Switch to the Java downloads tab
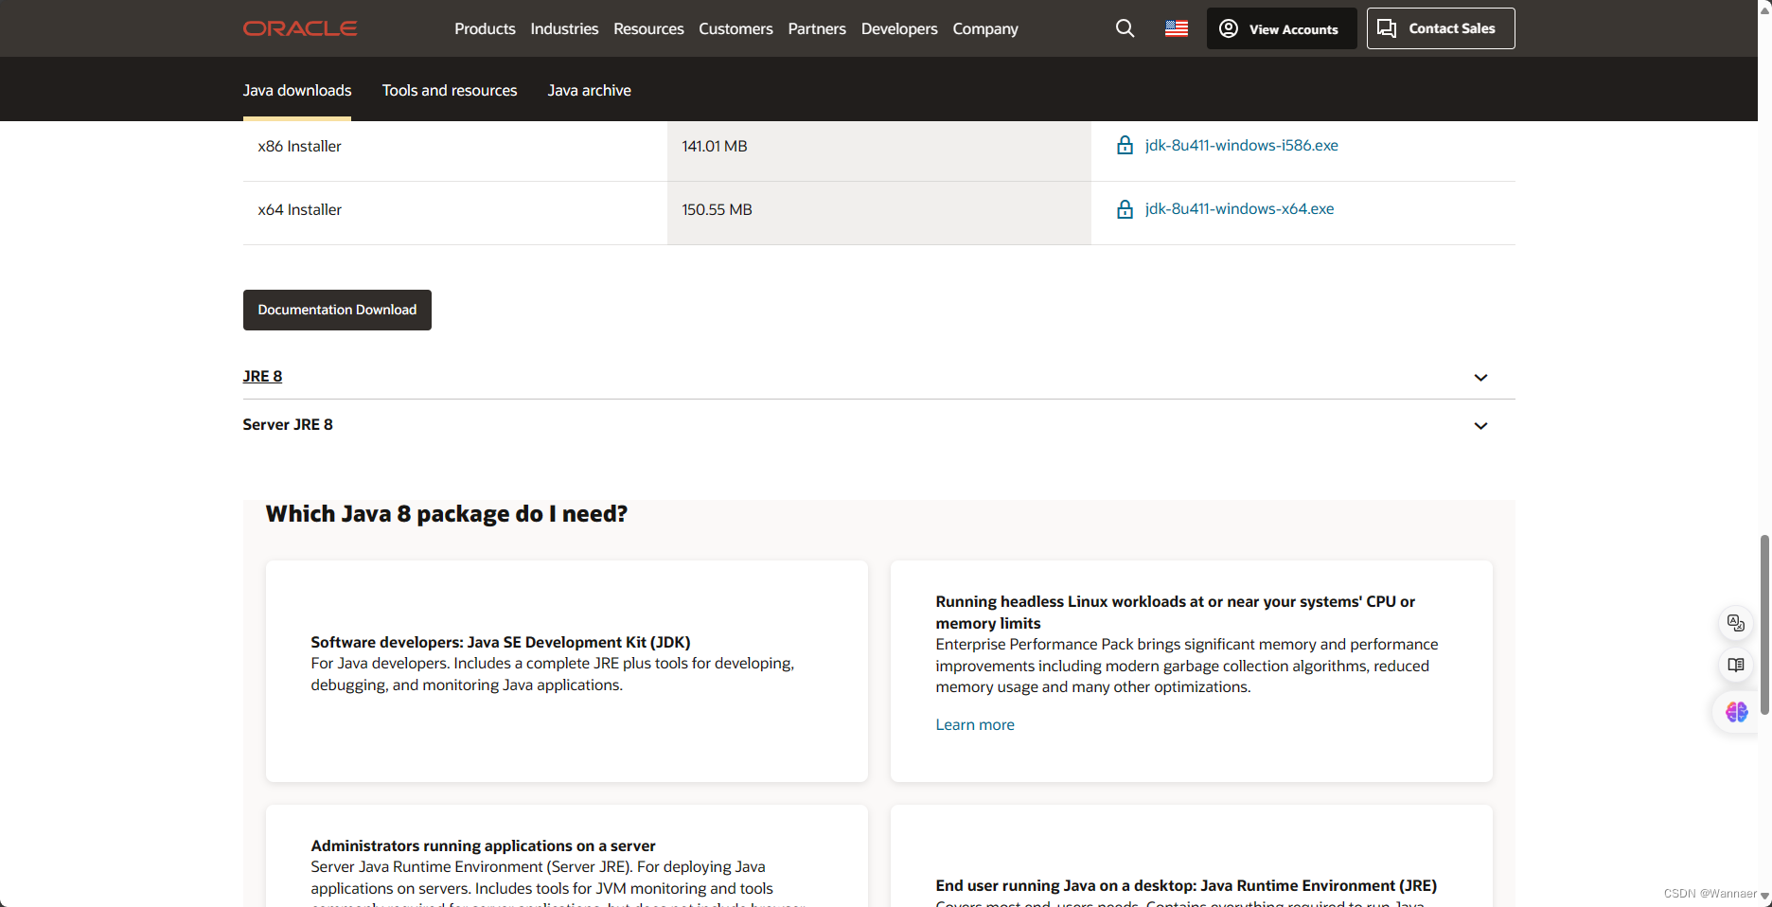Image resolution: width=1772 pixels, height=907 pixels. (297, 90)
